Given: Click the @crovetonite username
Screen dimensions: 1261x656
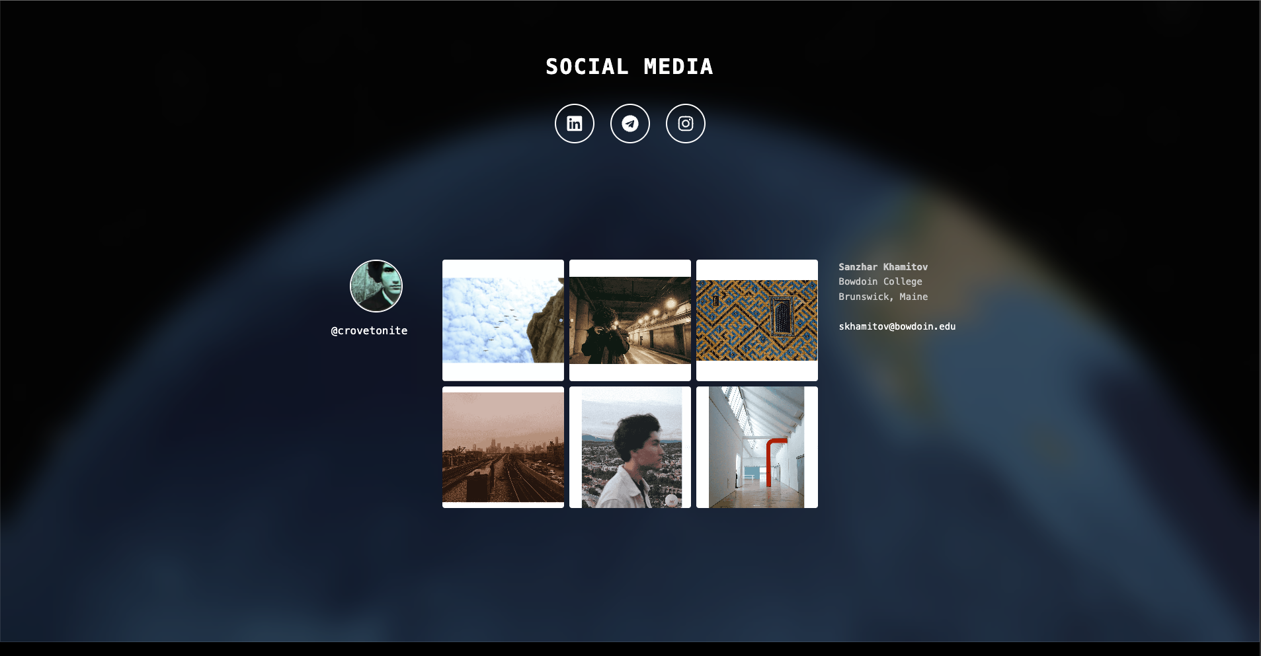Looking at the screenshot, I should click(369, 331).
